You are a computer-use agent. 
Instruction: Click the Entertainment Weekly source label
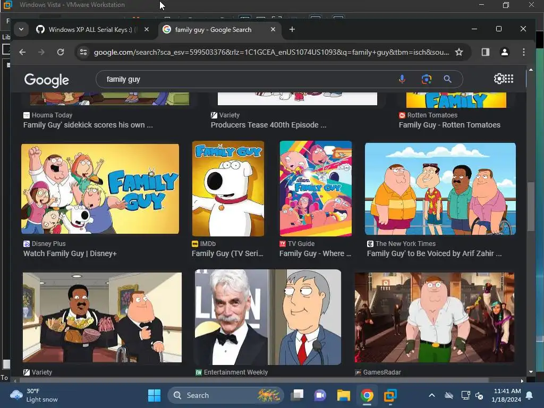pos(236,372)
